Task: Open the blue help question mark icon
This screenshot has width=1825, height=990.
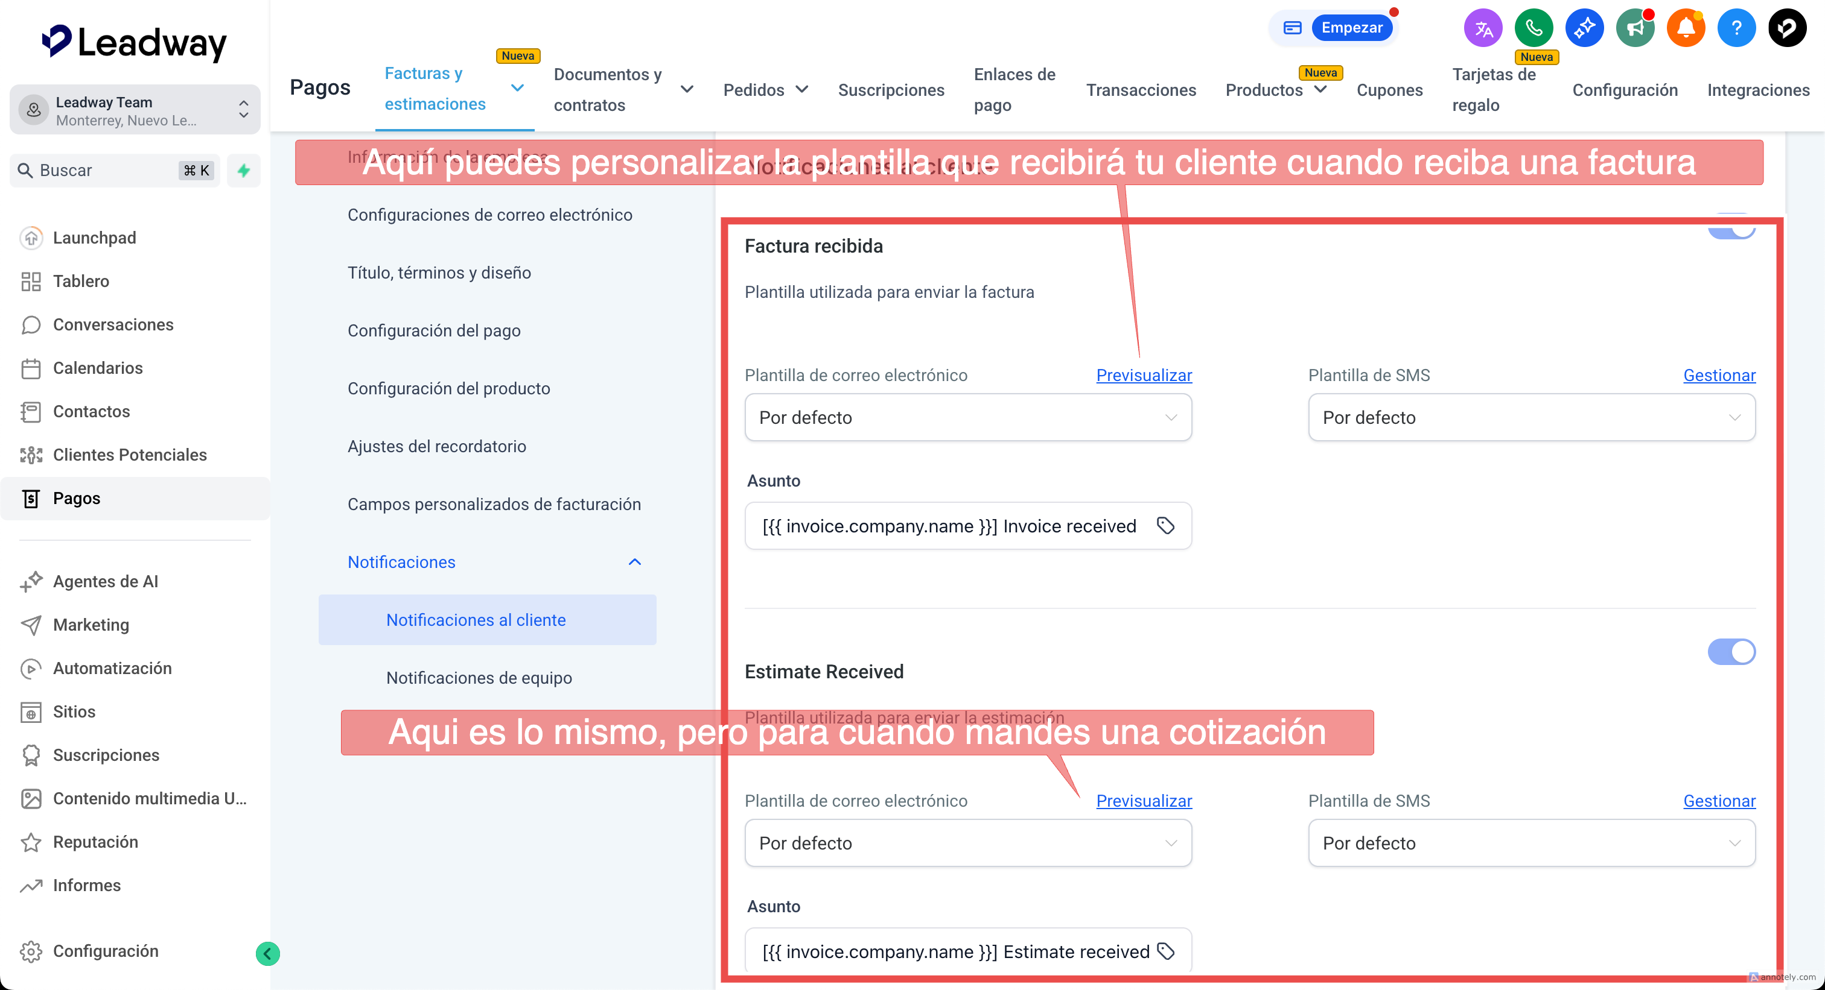Action: 1736,28
